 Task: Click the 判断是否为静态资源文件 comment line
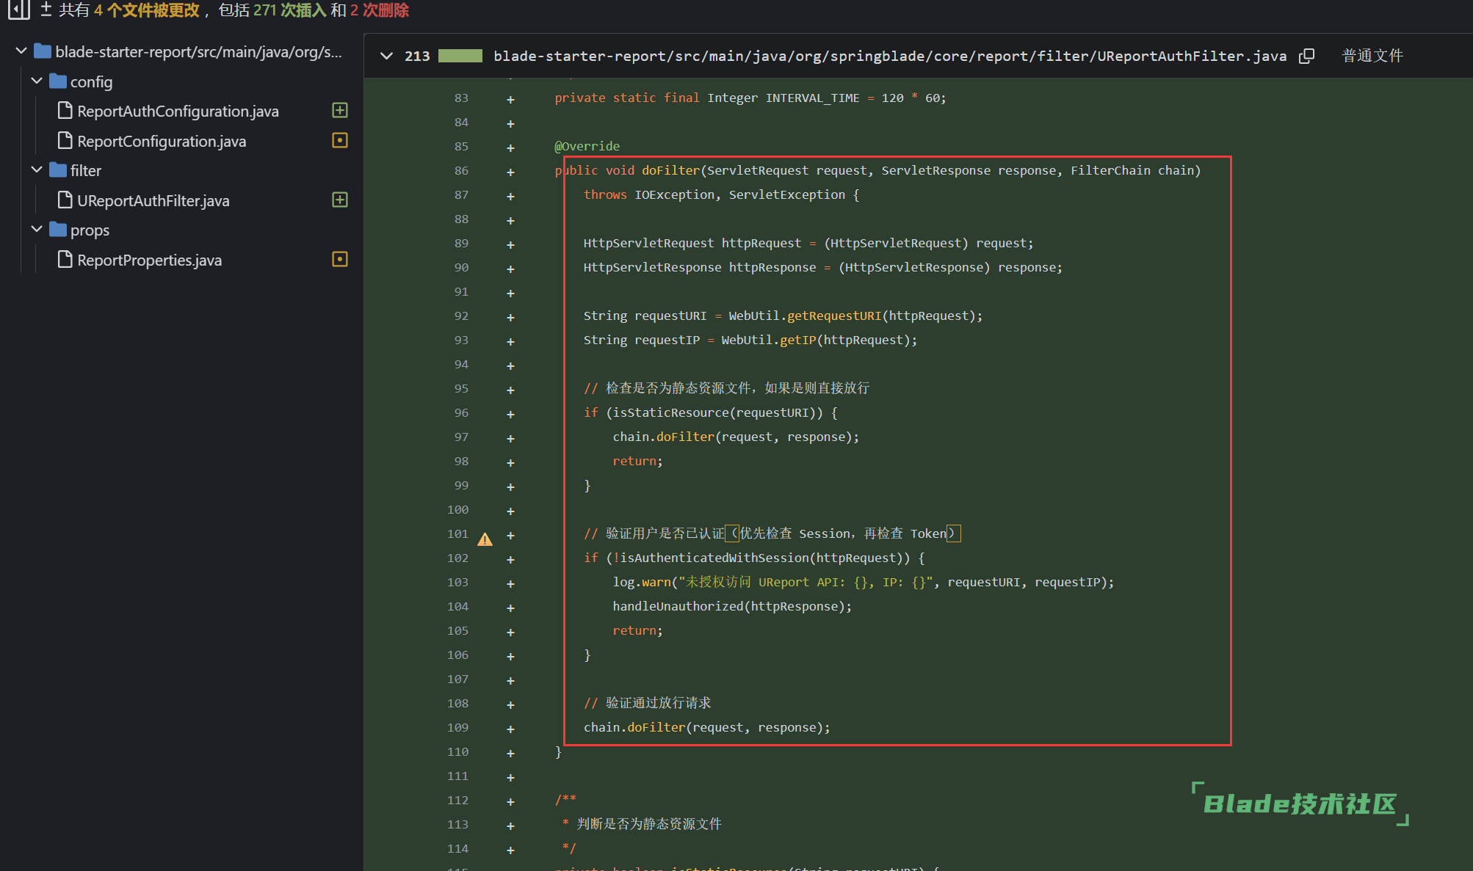pos(642,824)
